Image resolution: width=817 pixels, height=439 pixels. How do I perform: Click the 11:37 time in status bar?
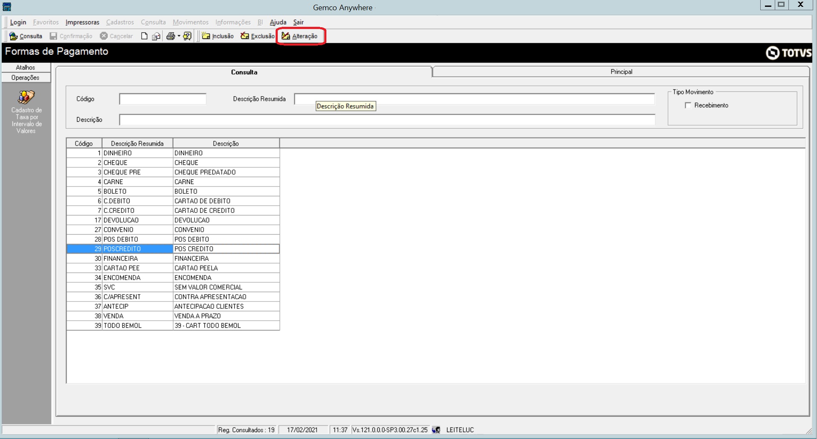tap(340, 430)
